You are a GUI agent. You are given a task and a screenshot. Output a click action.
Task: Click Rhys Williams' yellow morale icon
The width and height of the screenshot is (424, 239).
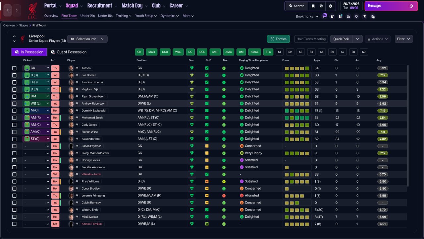[x=224, y=181]
